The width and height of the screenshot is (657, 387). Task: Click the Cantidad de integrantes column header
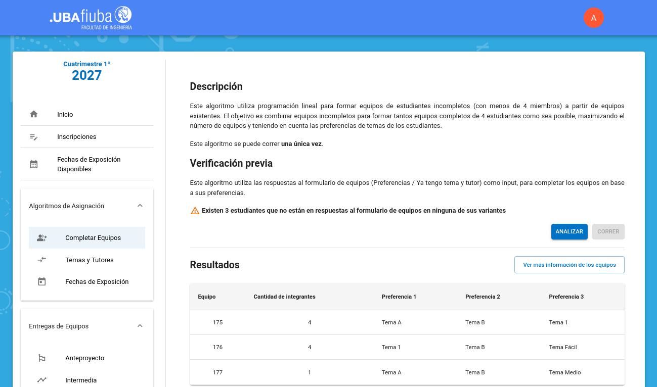tap(284, 297)
